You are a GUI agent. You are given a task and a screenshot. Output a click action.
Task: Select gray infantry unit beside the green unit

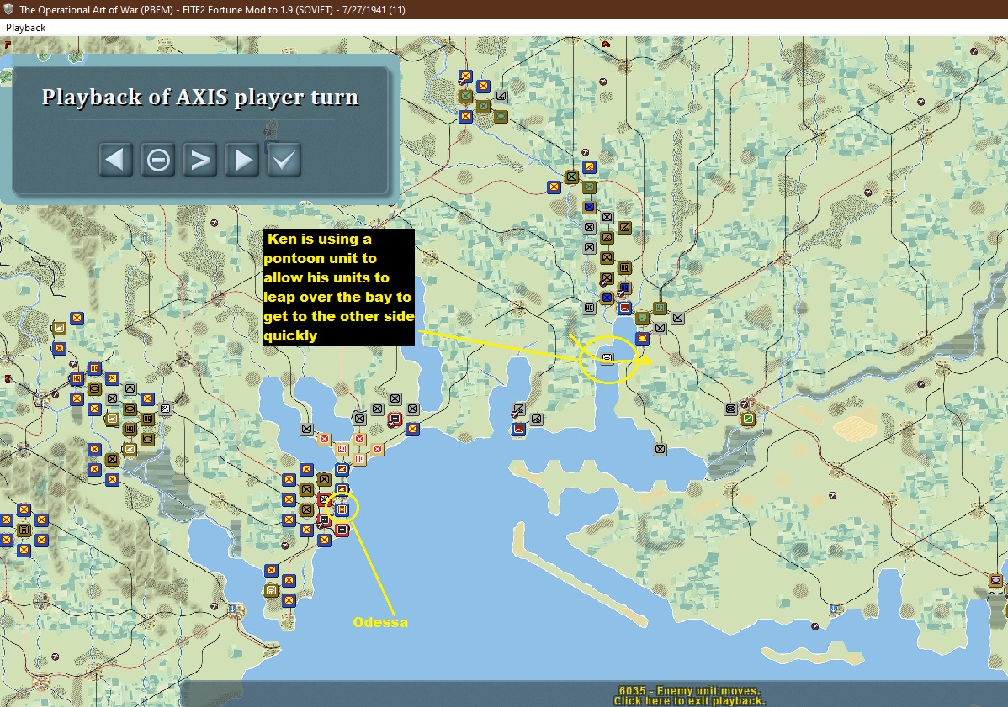731,409
